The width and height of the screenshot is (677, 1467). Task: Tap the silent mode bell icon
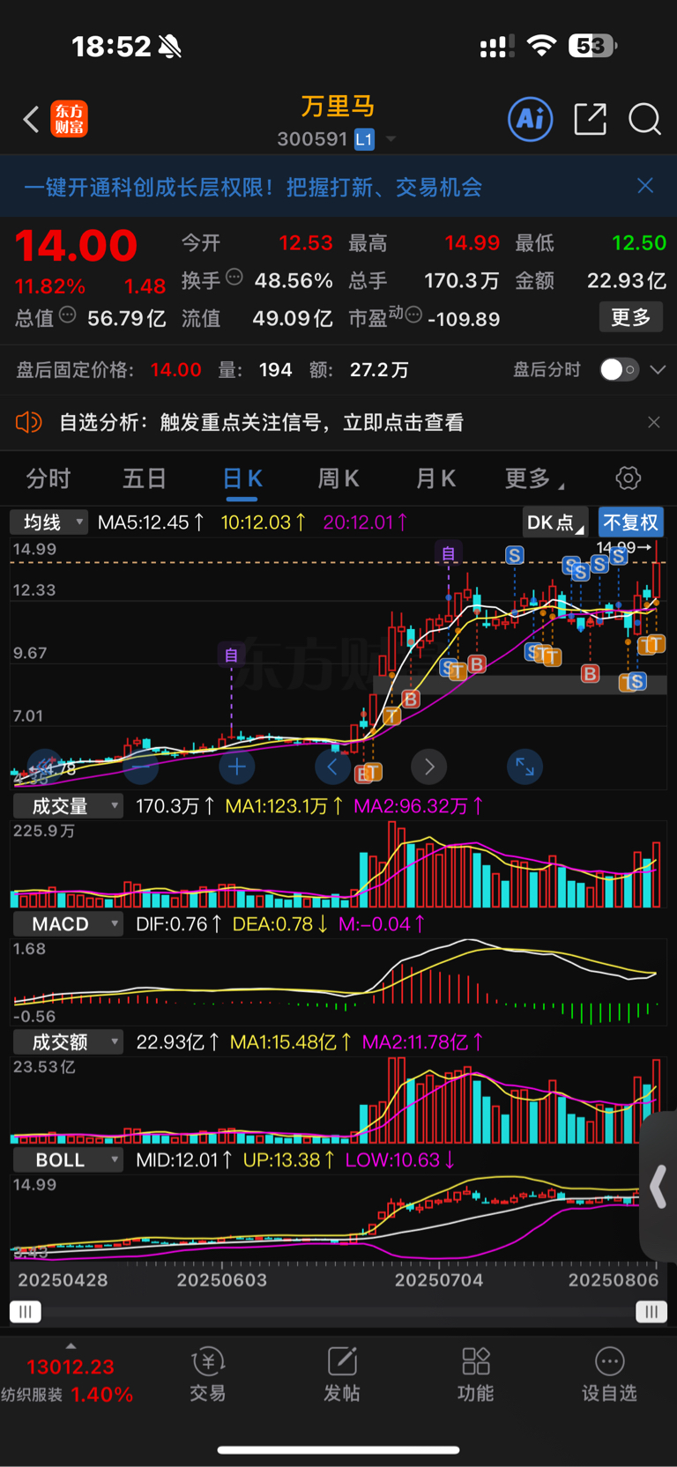[x=170, y=46]
